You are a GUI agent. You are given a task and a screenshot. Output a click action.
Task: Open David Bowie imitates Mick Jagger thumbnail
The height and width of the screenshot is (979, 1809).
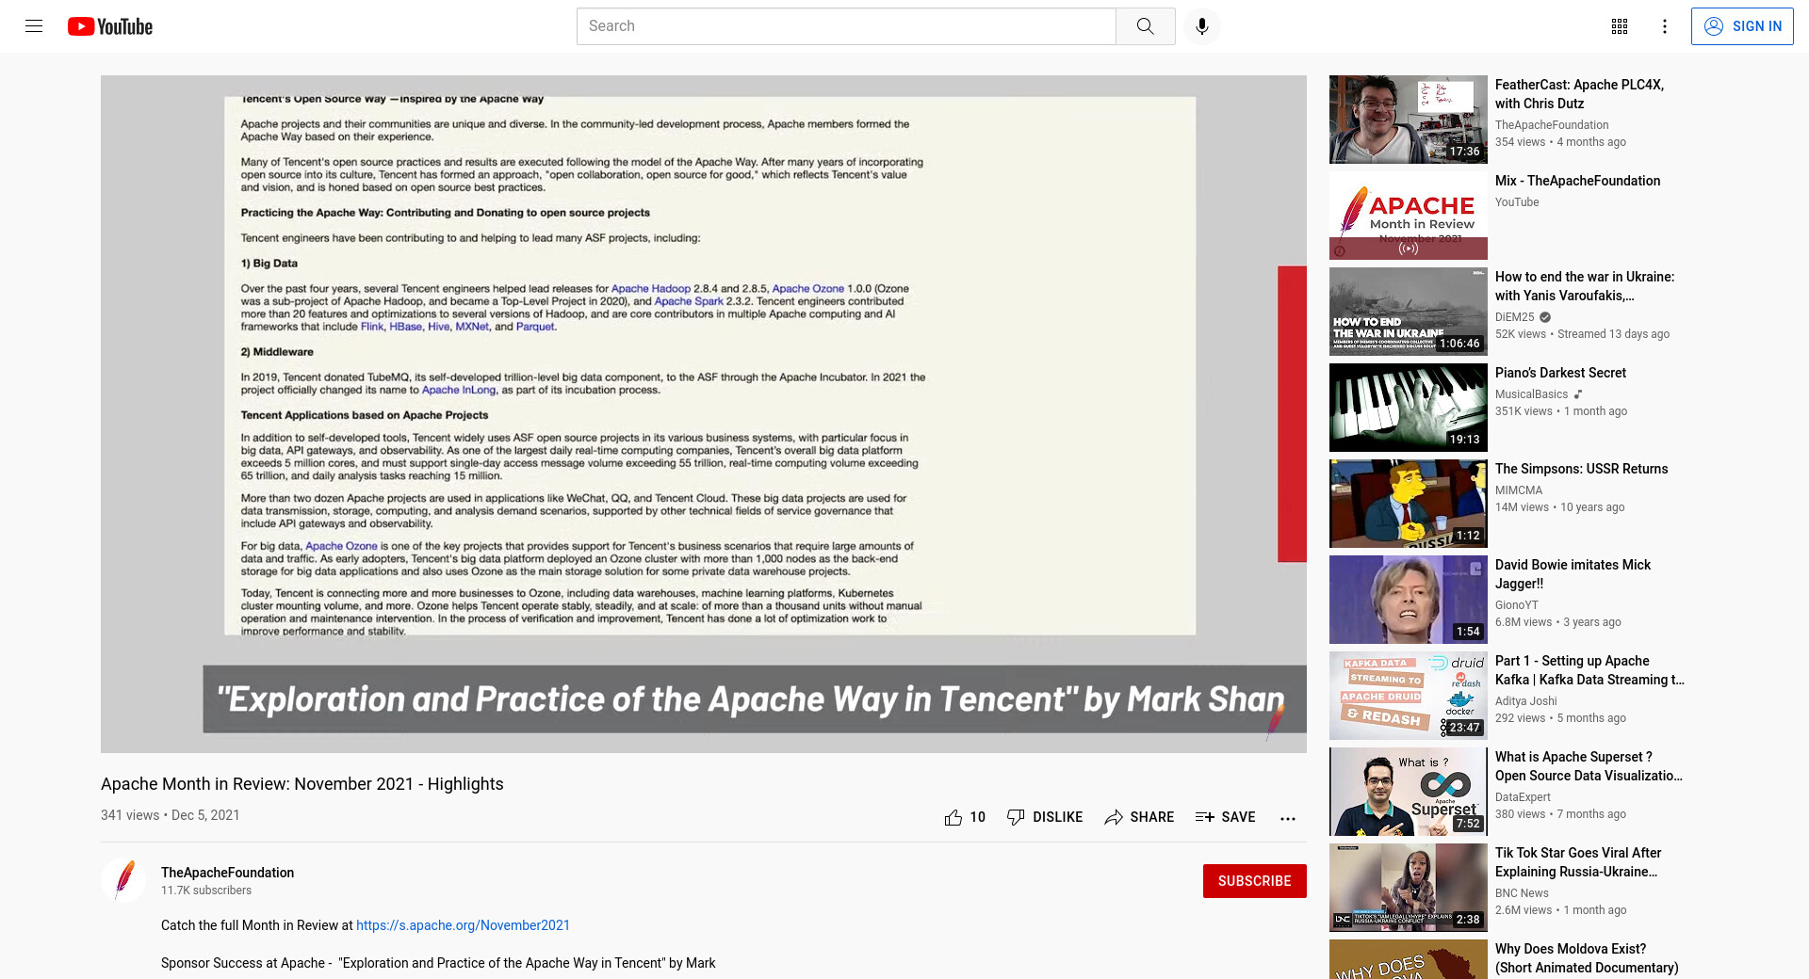(x=1409, y=600)
